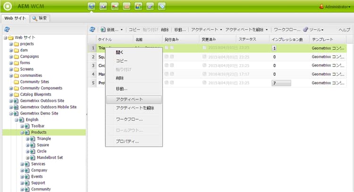Viewport: 354px width, 192px height.
Task: Click the dam folder icon
Action: pos(16,50)
